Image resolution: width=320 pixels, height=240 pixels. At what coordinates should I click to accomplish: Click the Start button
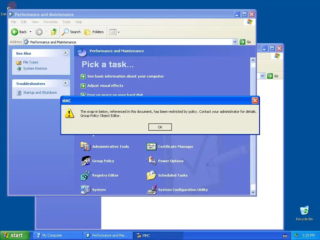(x=15, y=235)
